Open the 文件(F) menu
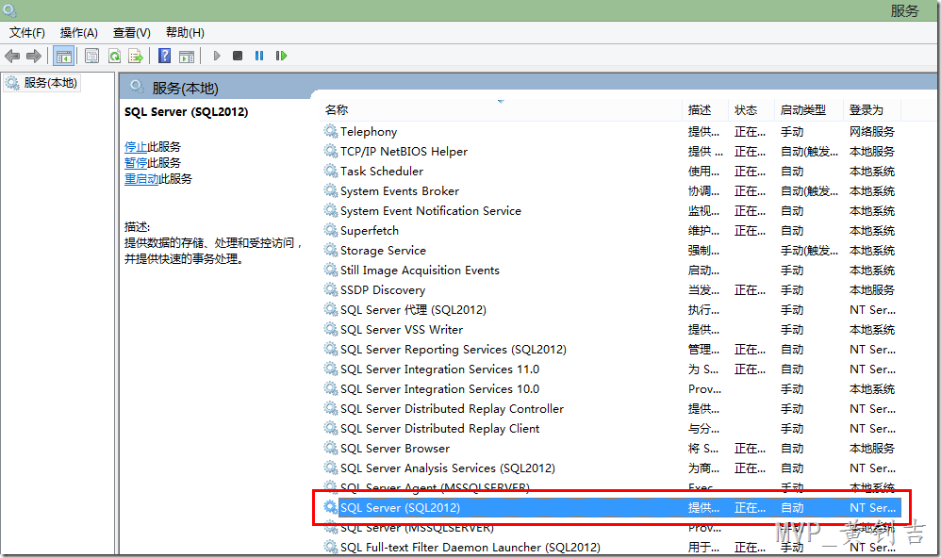 27,32
